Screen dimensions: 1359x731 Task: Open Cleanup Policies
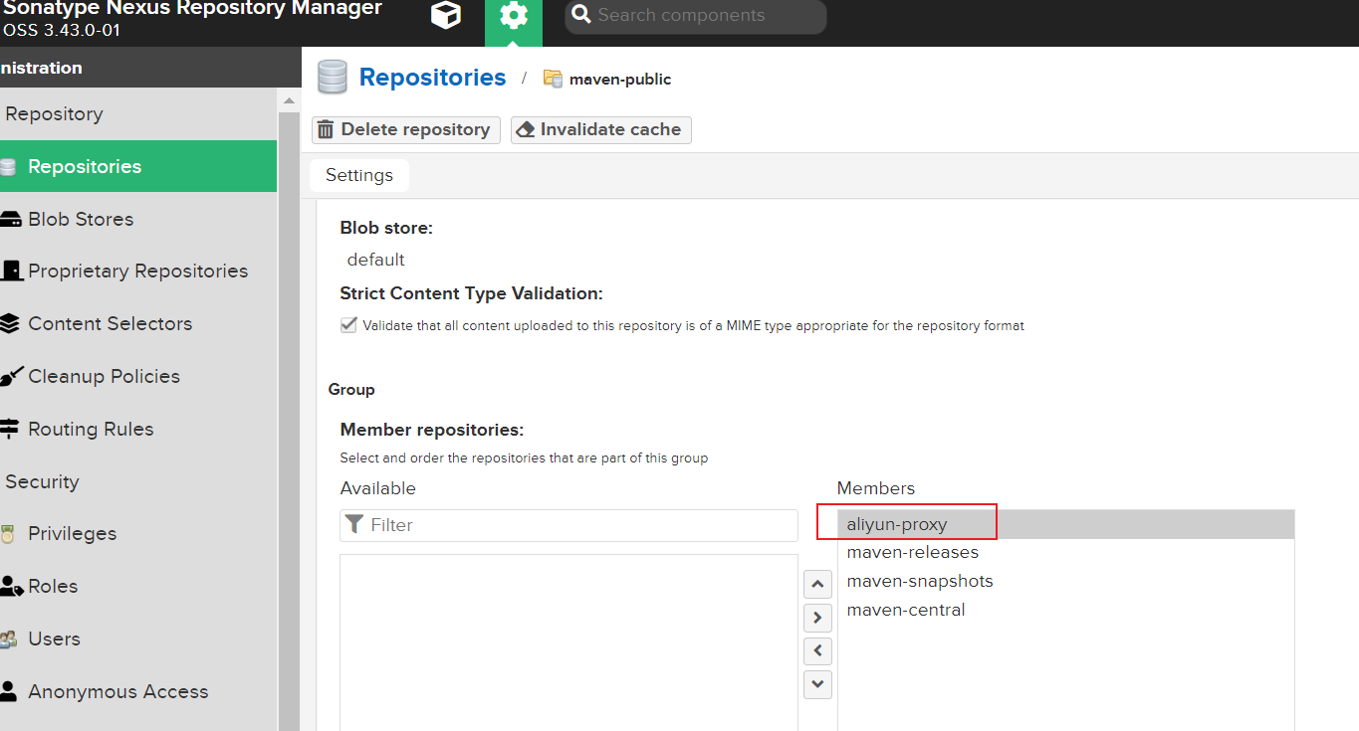(x=104, y=376)
